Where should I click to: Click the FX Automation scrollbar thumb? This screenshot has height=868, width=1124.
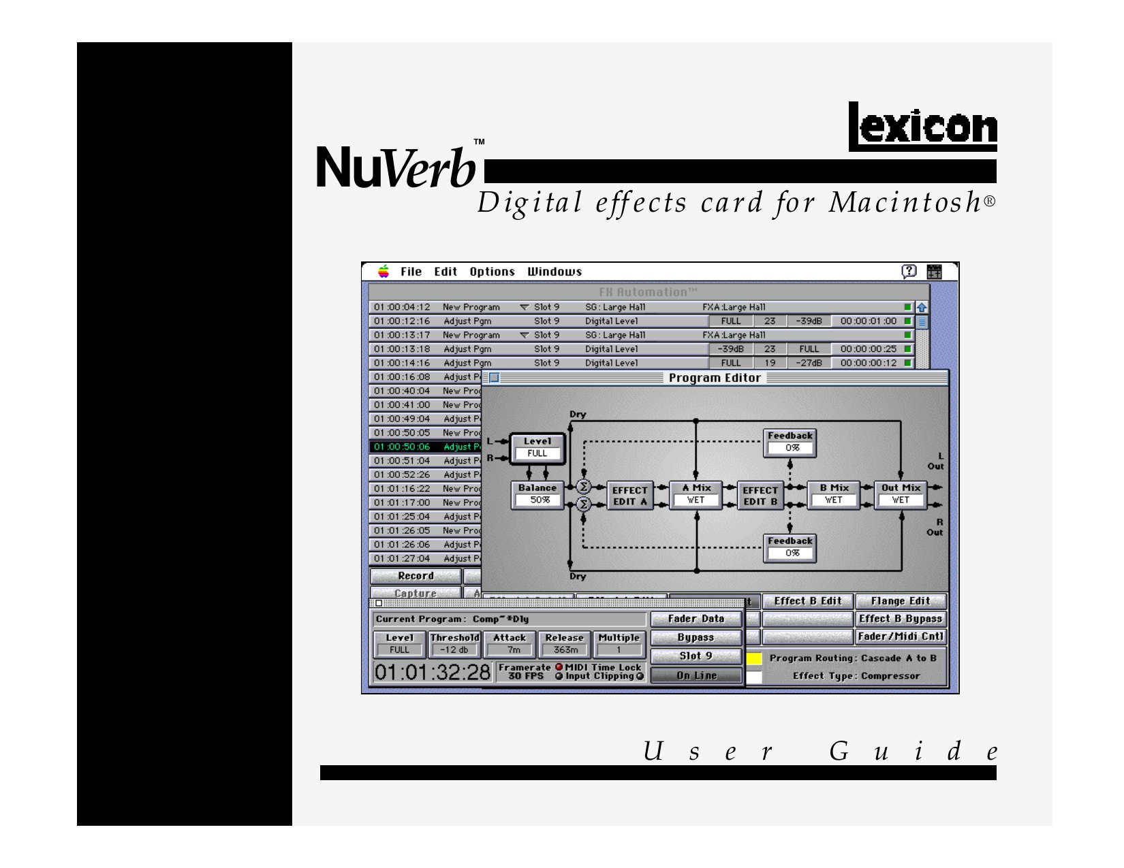click(922, 322)
